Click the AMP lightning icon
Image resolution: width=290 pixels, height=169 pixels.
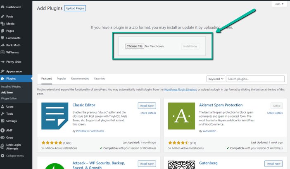pos(2,130)
